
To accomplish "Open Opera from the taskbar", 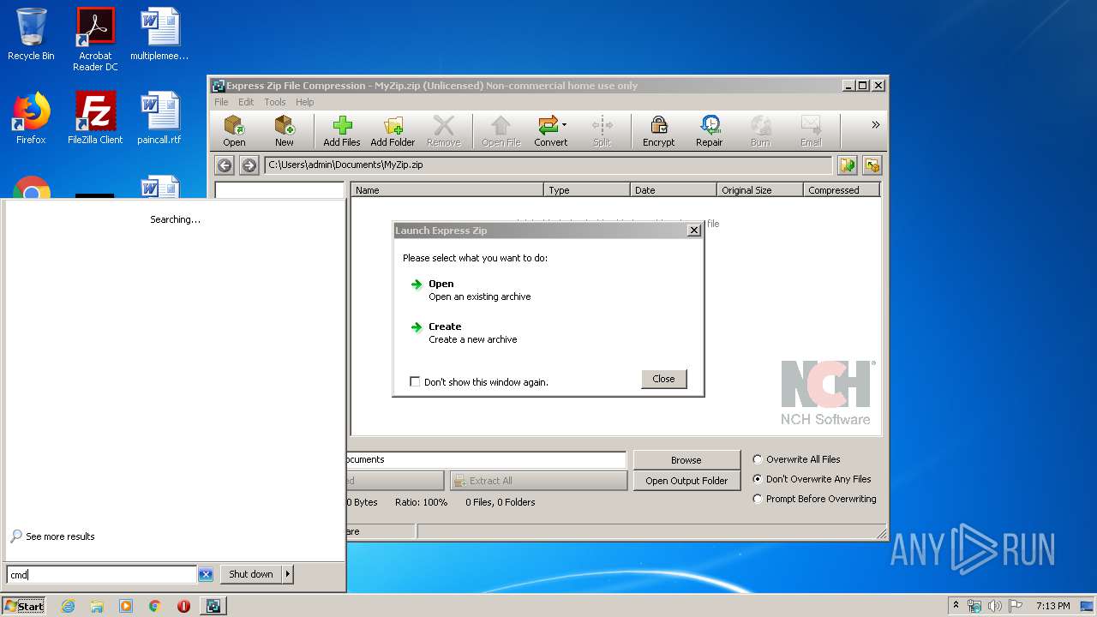I will pos(183,606).
